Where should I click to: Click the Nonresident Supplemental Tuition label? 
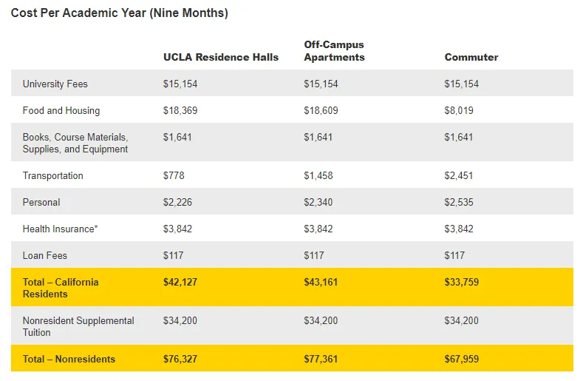tap(78, 326)
